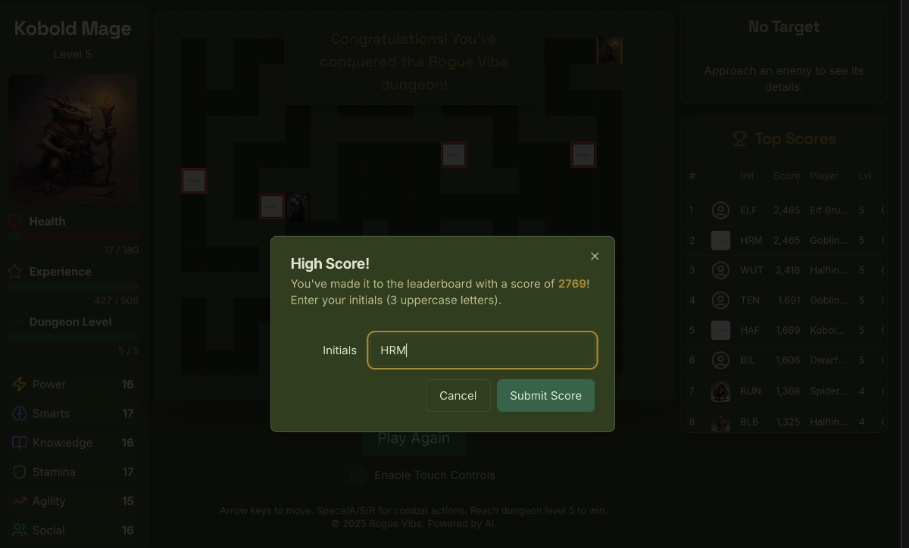The height and width of the screenshot is (548, 909).
Task: Click the Experience star icon
Action: (14, 272)
